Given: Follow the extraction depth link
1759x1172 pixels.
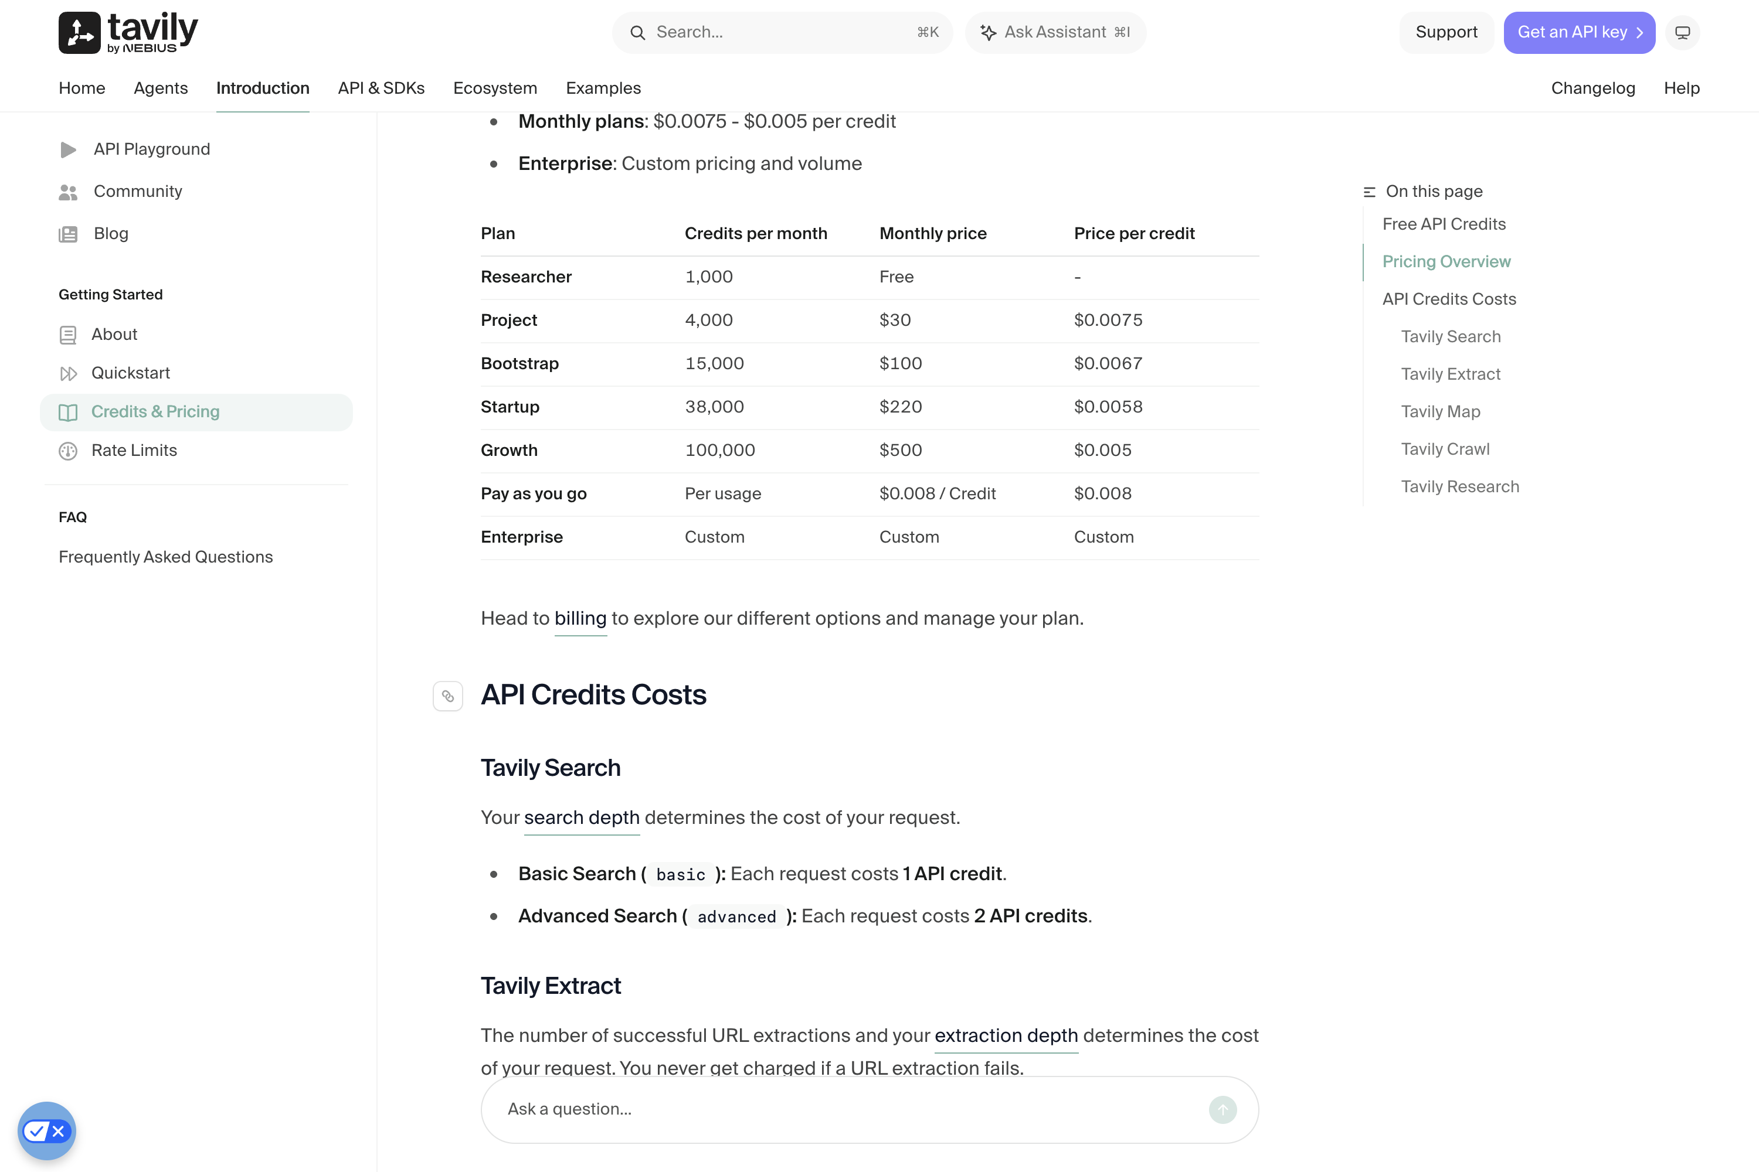Looking at the screenshot, I should pos(1007,1036).
